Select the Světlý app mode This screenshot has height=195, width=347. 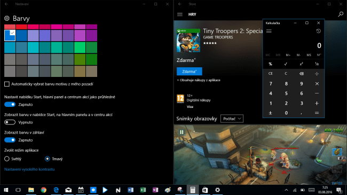pyautogui.click(x=7, y=159)
